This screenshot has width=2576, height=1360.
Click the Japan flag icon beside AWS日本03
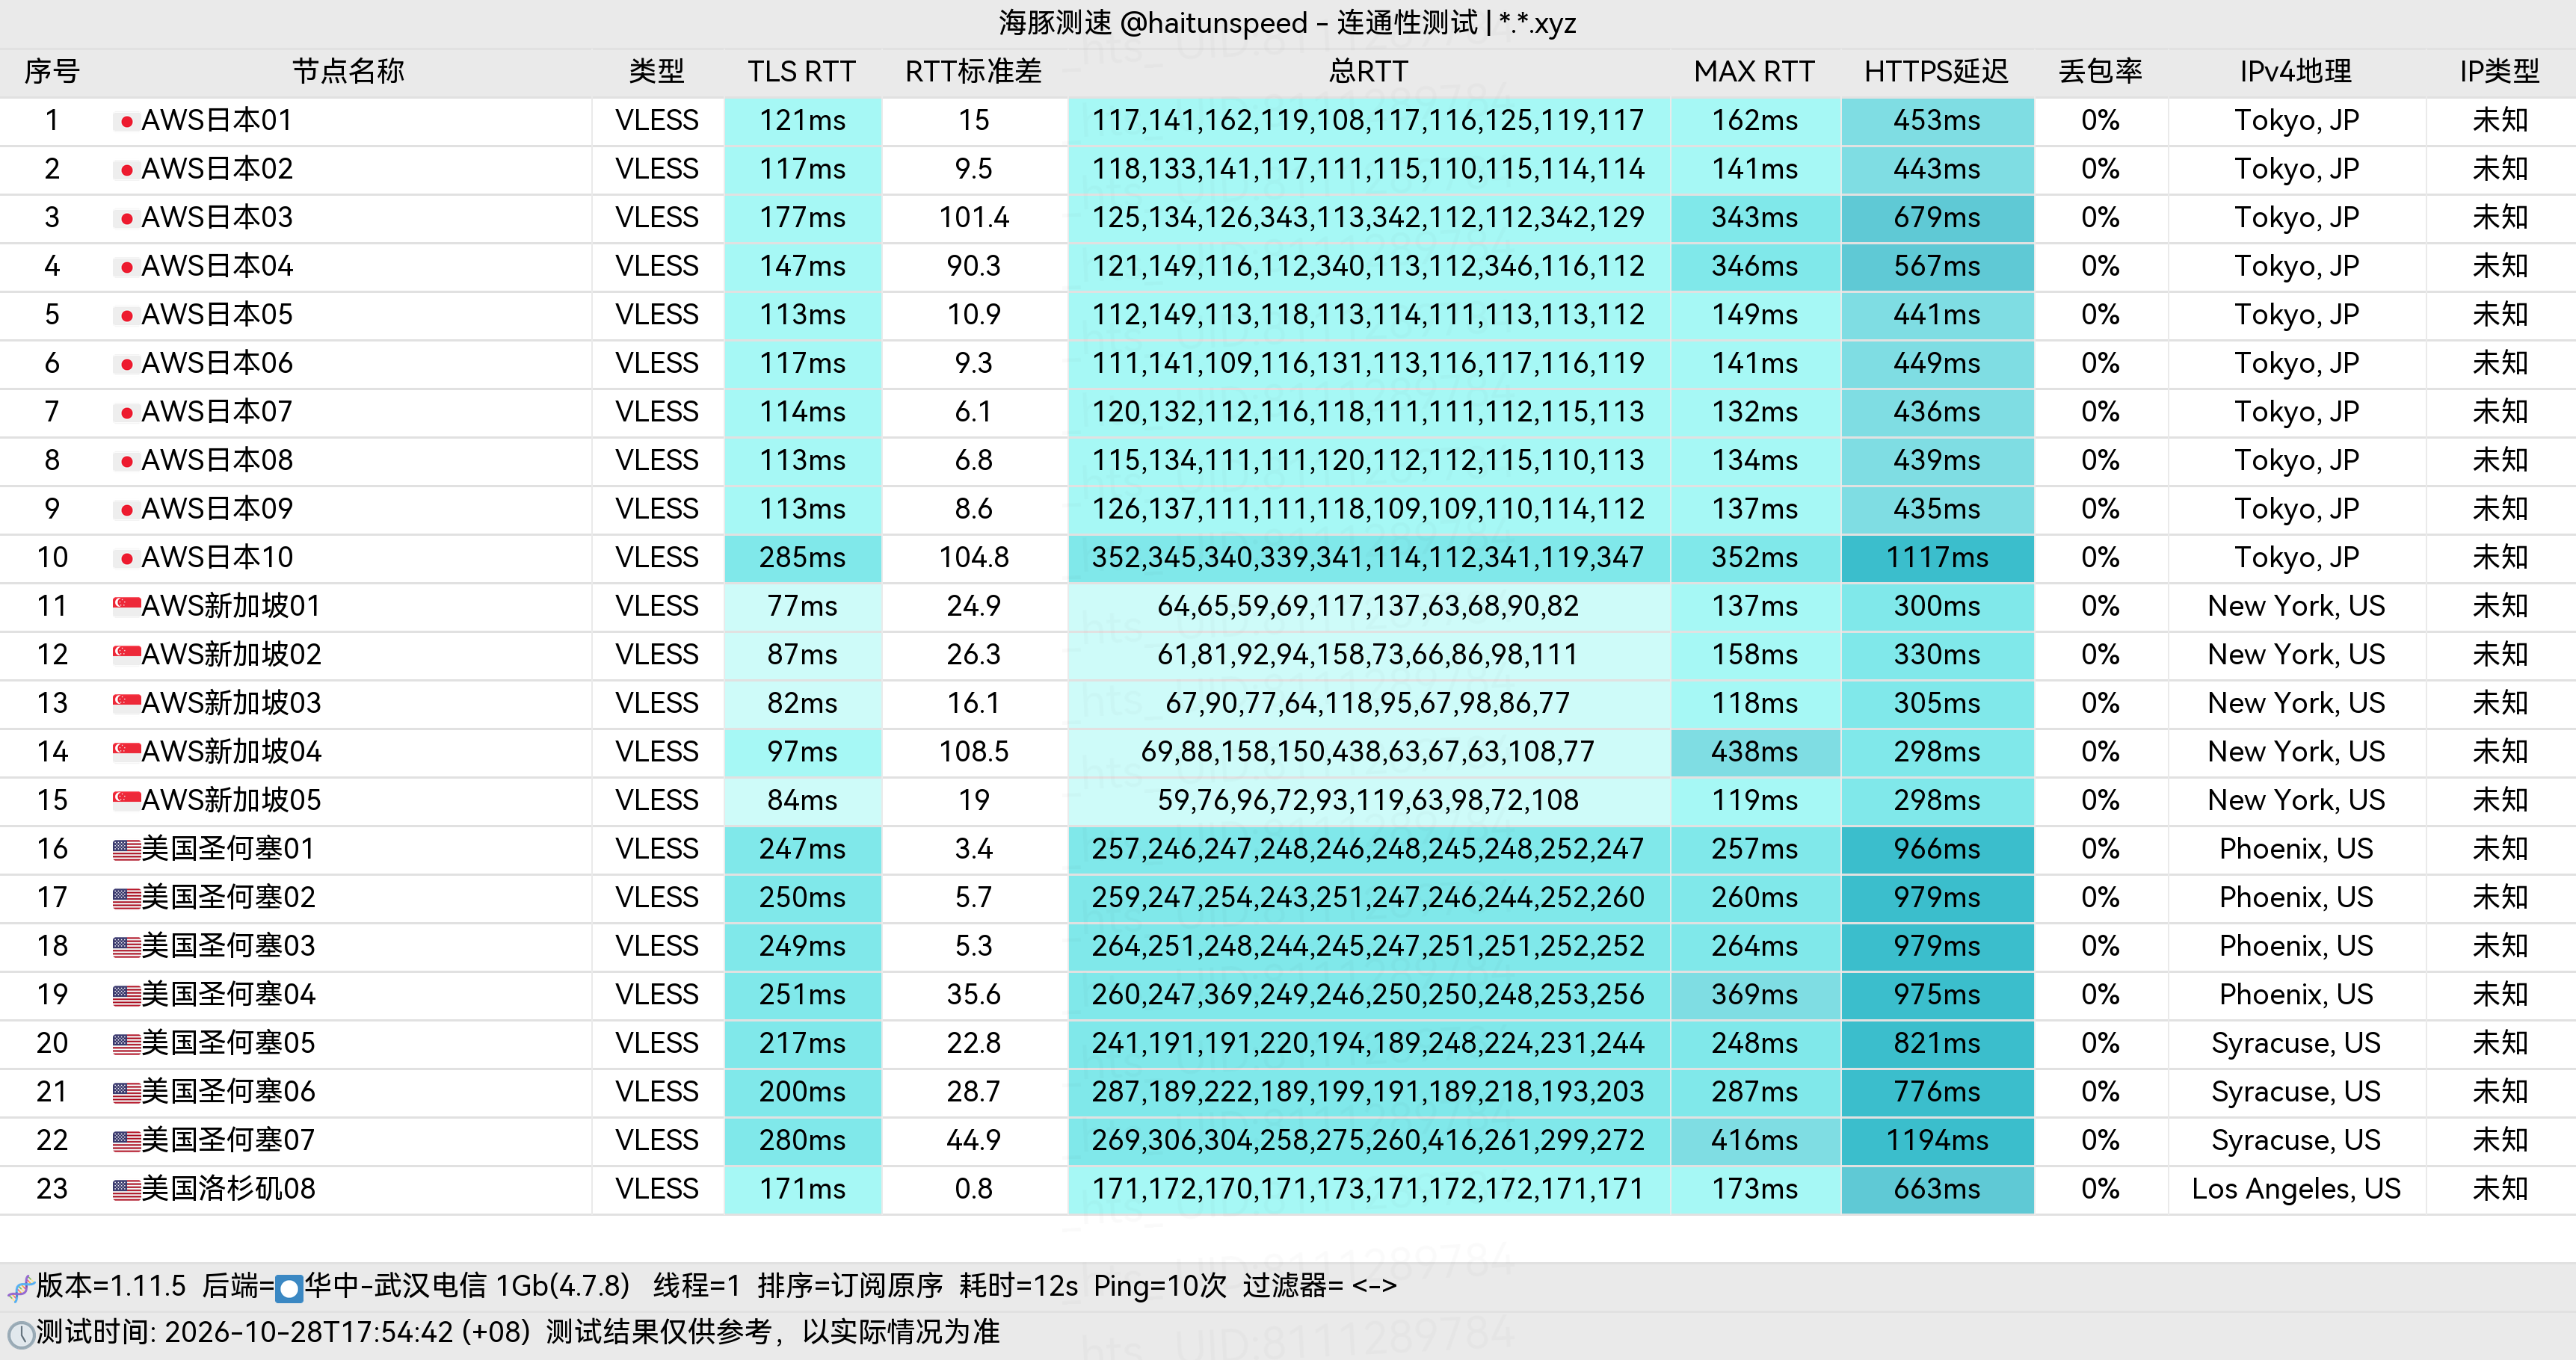click(x=126, y=219)
